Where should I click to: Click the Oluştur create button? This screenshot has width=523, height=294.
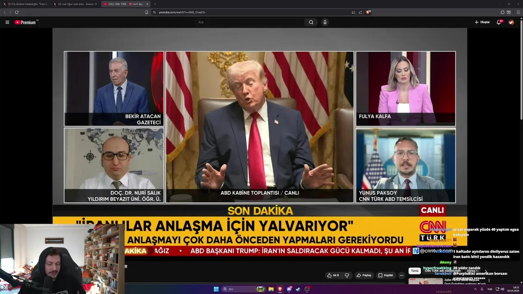coord(482,22)
